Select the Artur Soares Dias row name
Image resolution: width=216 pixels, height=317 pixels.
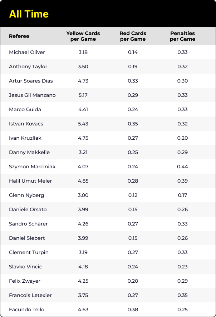point(31,81)
